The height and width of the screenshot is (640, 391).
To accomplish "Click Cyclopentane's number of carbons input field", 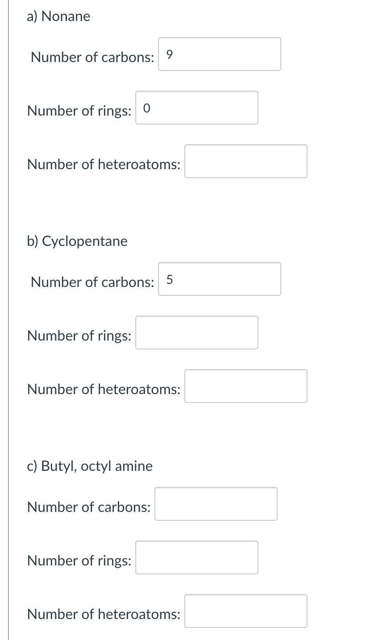I will 219,279.
